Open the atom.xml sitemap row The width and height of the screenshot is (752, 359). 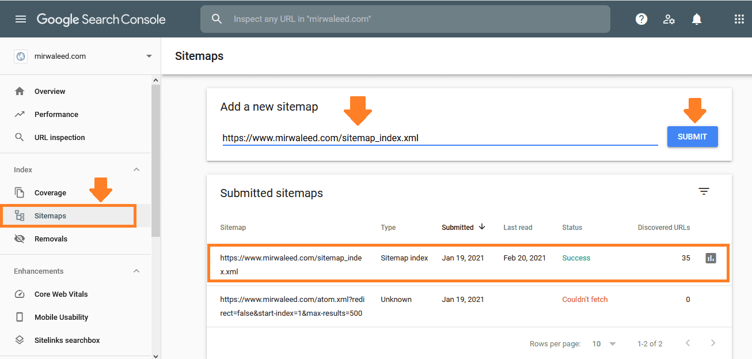coord(469,306)
